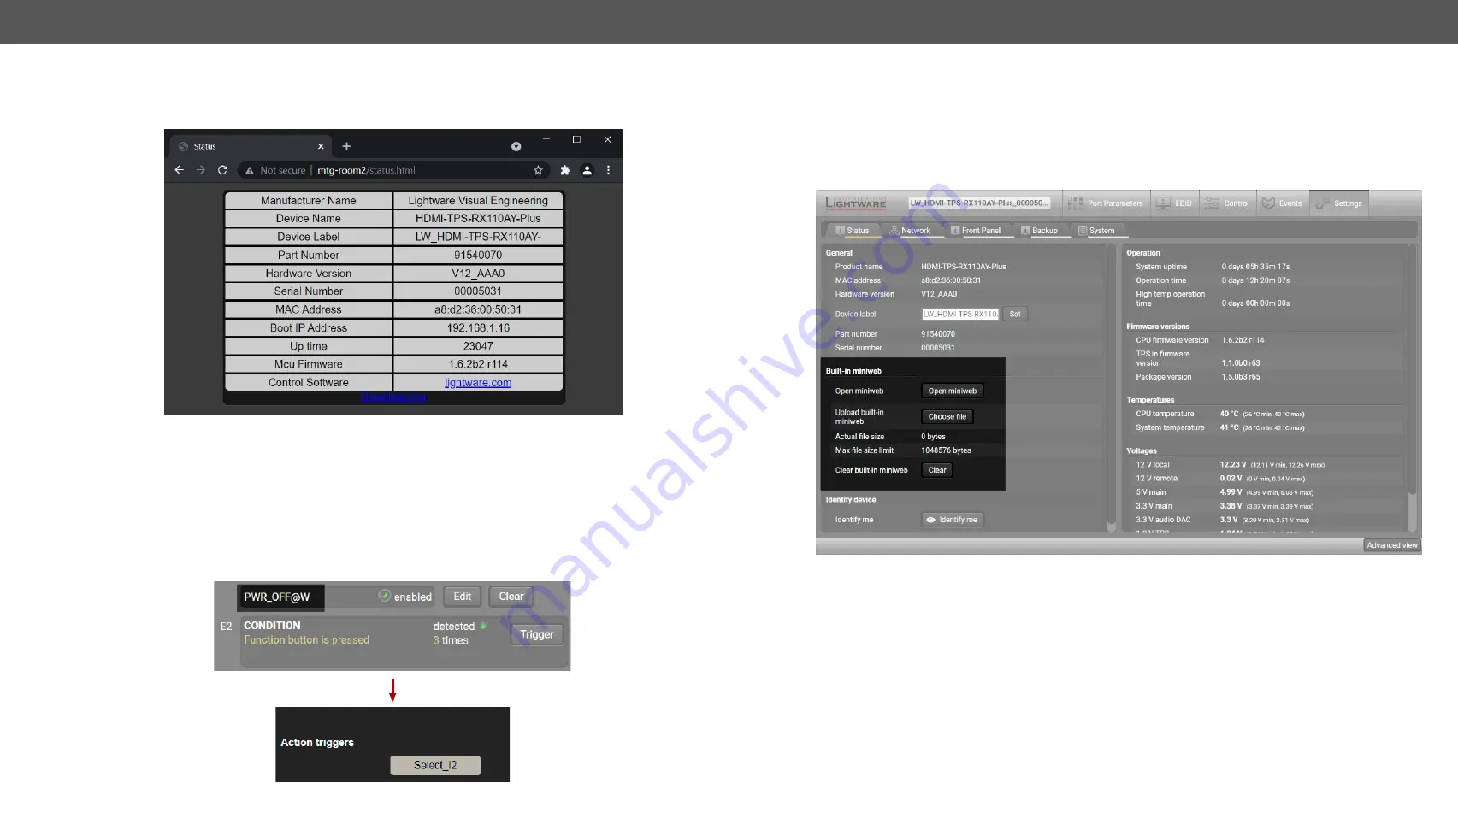Viewport: 1458px width, 818px height.
Task: Open the tab search dropdown circle
Action: tap(516, 146)
